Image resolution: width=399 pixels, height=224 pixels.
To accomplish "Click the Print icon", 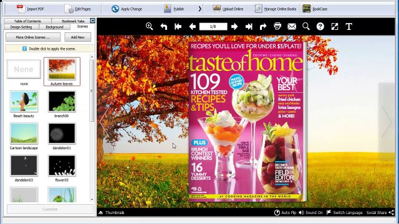I will (277, 26).
